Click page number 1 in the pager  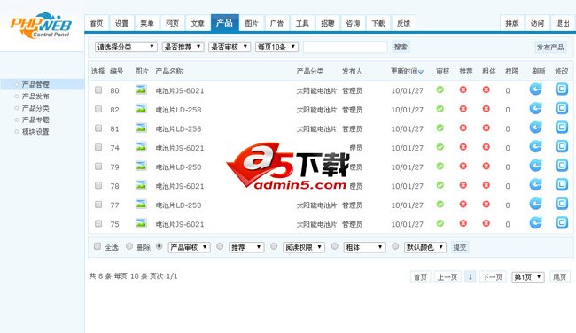(471, 277)
